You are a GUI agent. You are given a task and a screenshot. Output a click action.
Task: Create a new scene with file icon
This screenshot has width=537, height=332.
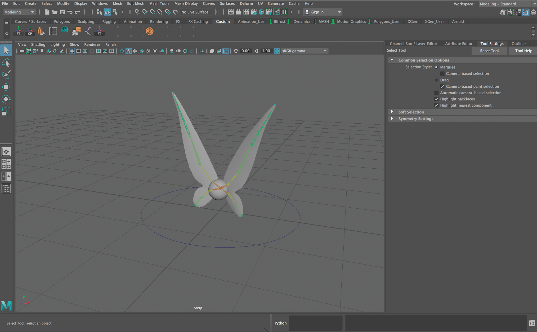47,12
